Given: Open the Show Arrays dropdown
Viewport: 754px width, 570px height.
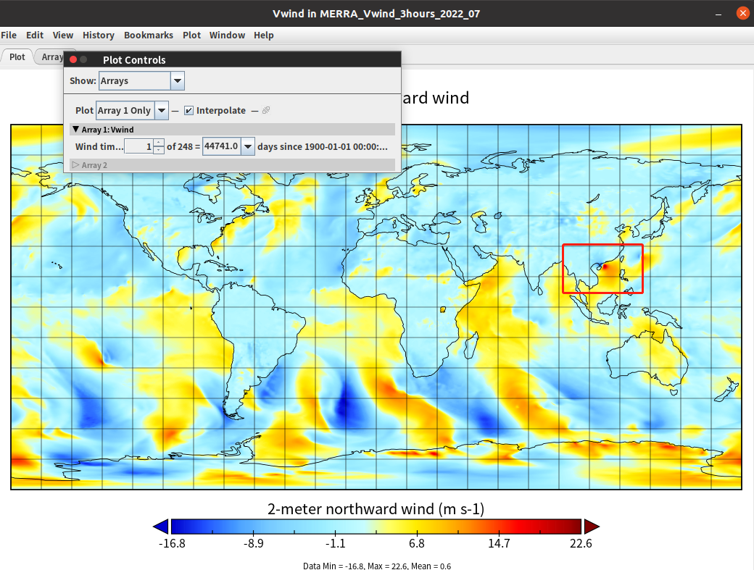Looking at the screenshot, I should [178, 81].
